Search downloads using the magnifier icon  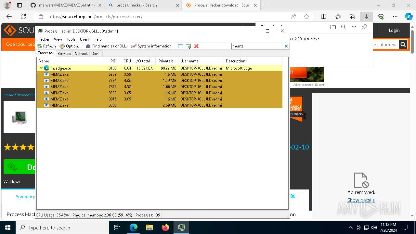(343, 27)
